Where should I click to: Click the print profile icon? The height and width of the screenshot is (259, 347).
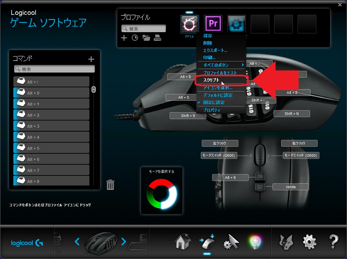[157, 38]
